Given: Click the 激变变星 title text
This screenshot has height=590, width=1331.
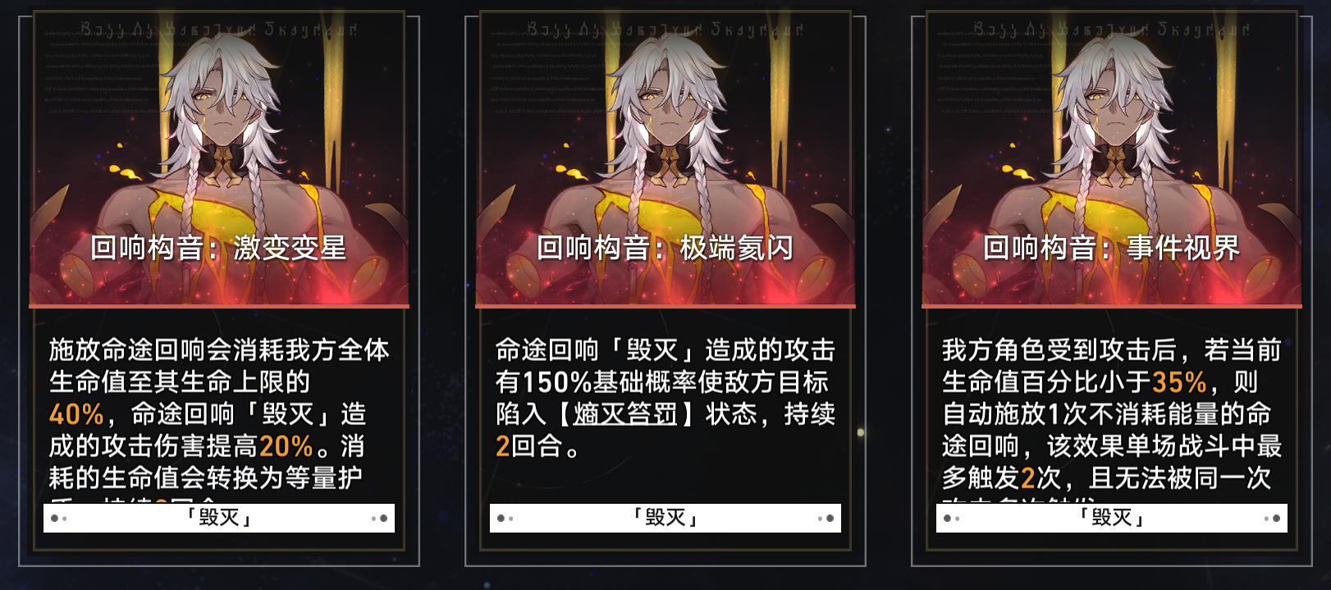Looking at the screenshot, I should (290, 248).
